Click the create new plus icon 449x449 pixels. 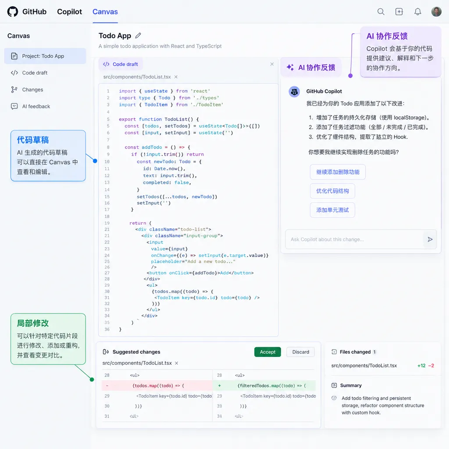[x=399, y=12]
